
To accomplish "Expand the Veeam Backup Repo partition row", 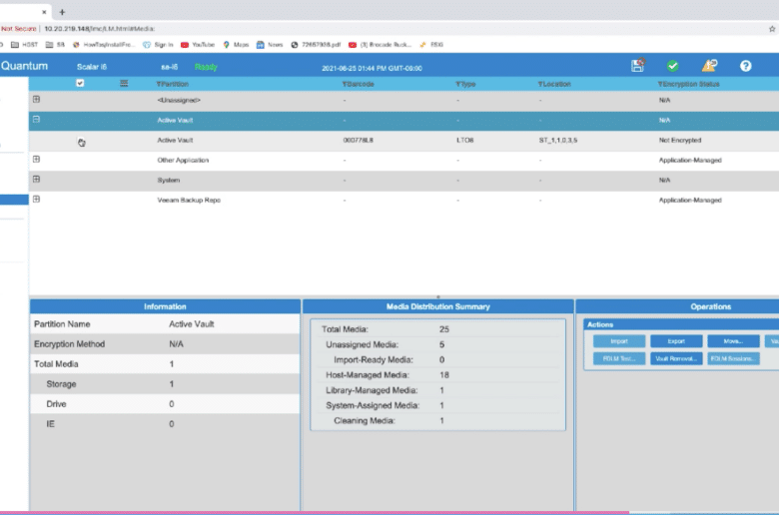I will pos(36,199).
